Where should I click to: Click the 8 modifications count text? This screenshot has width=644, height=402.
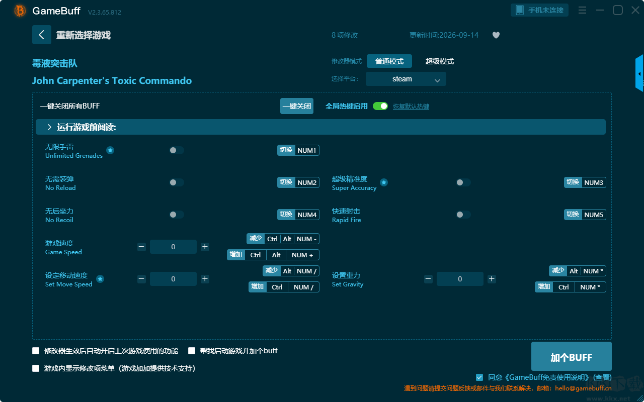(345, 35)
